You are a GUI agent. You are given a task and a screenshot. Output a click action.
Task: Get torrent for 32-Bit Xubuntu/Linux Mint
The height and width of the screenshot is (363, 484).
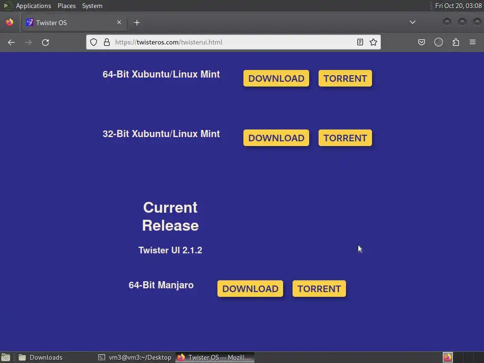pos(345,138)
